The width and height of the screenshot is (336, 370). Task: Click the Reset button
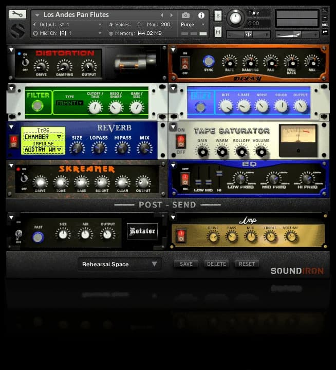click(247, 264)
